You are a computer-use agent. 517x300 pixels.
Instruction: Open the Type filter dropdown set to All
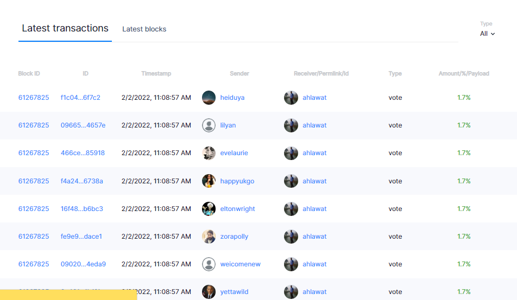click(487, 34)
